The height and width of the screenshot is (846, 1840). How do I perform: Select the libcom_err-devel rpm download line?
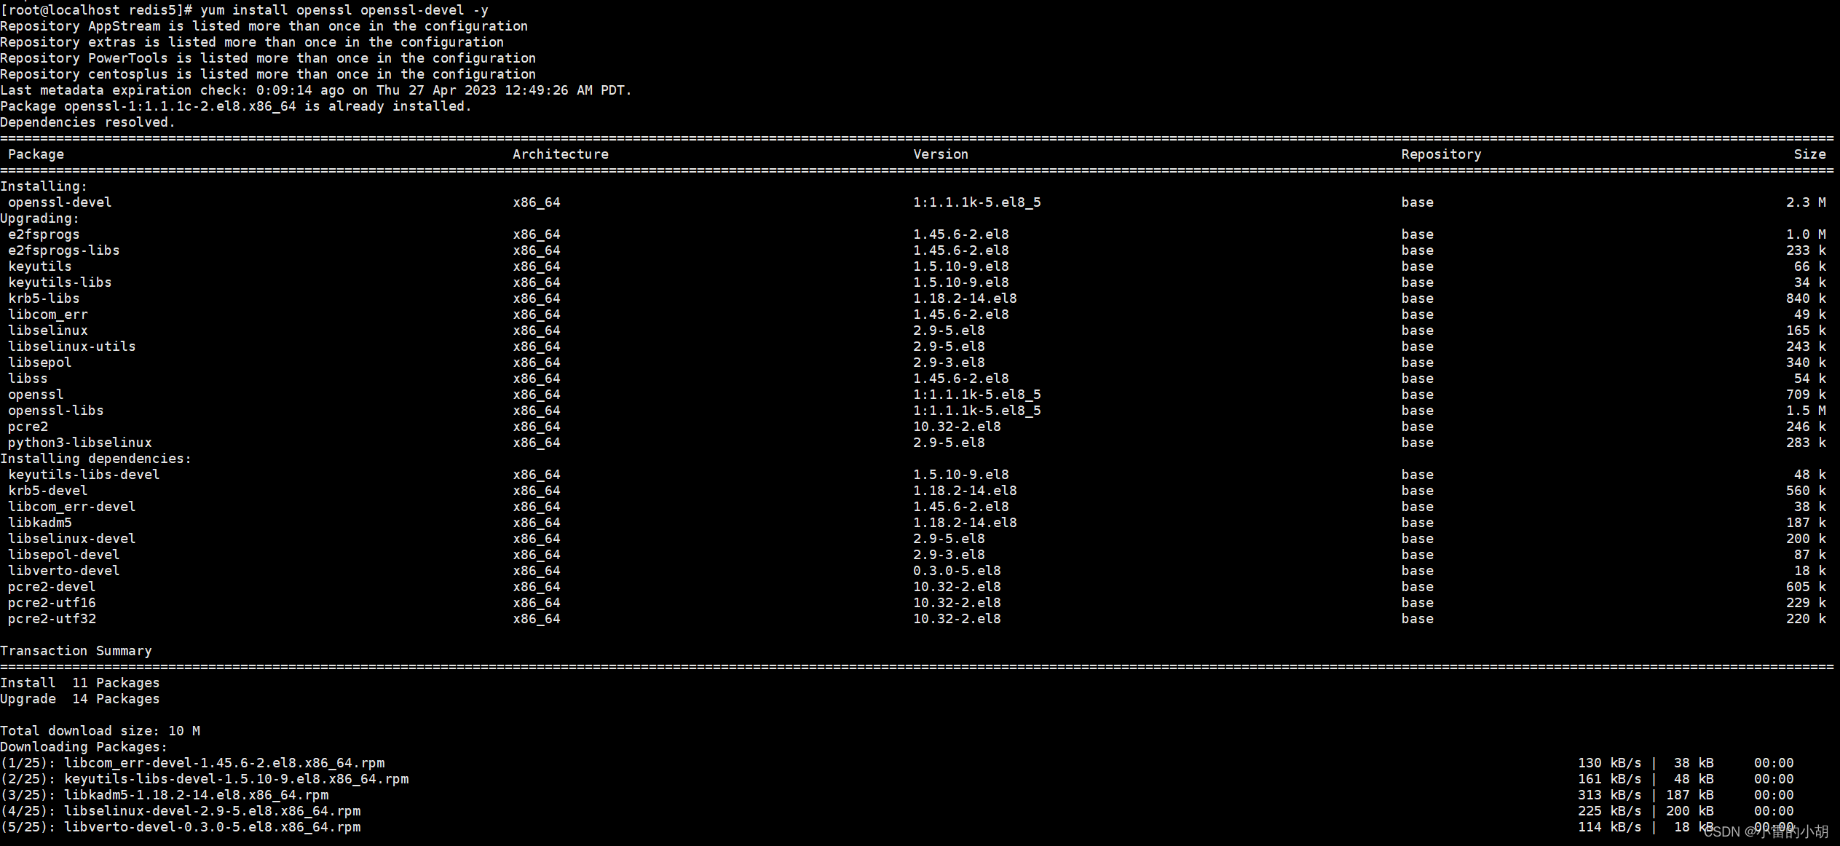(x=193, y=762)
